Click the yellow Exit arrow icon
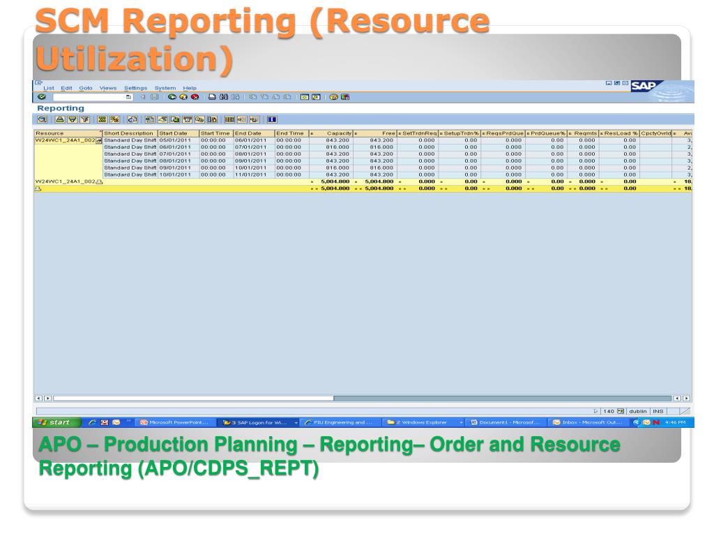714x536 pixels. [x=183, y=97]
